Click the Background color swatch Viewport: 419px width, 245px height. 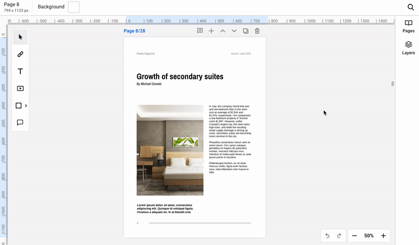coord(74,7)
